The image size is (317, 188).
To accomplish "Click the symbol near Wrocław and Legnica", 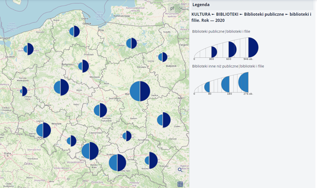I will click(x=43, y=130).
